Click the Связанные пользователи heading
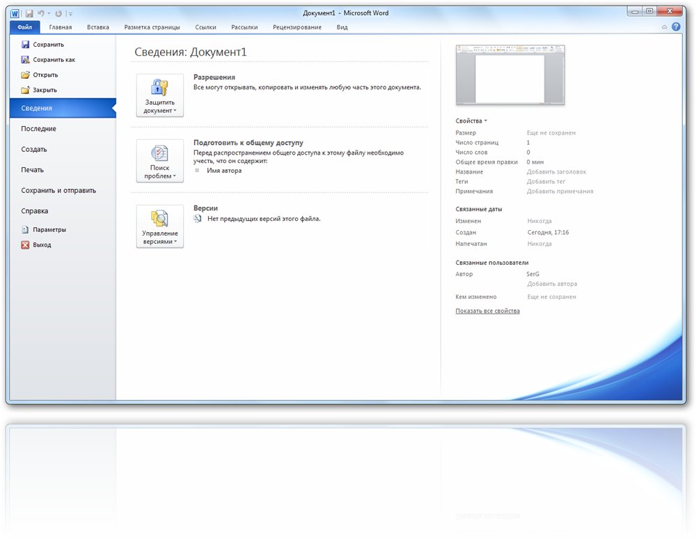The height and width of the screenshot is (538, 696). (x=492, y=263)
